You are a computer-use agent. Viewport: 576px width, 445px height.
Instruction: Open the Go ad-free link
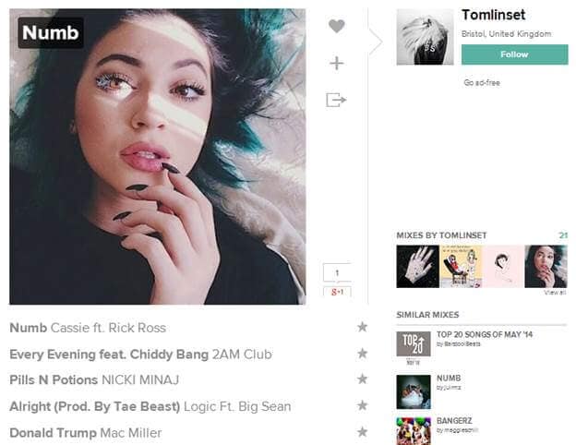(482, 83)
